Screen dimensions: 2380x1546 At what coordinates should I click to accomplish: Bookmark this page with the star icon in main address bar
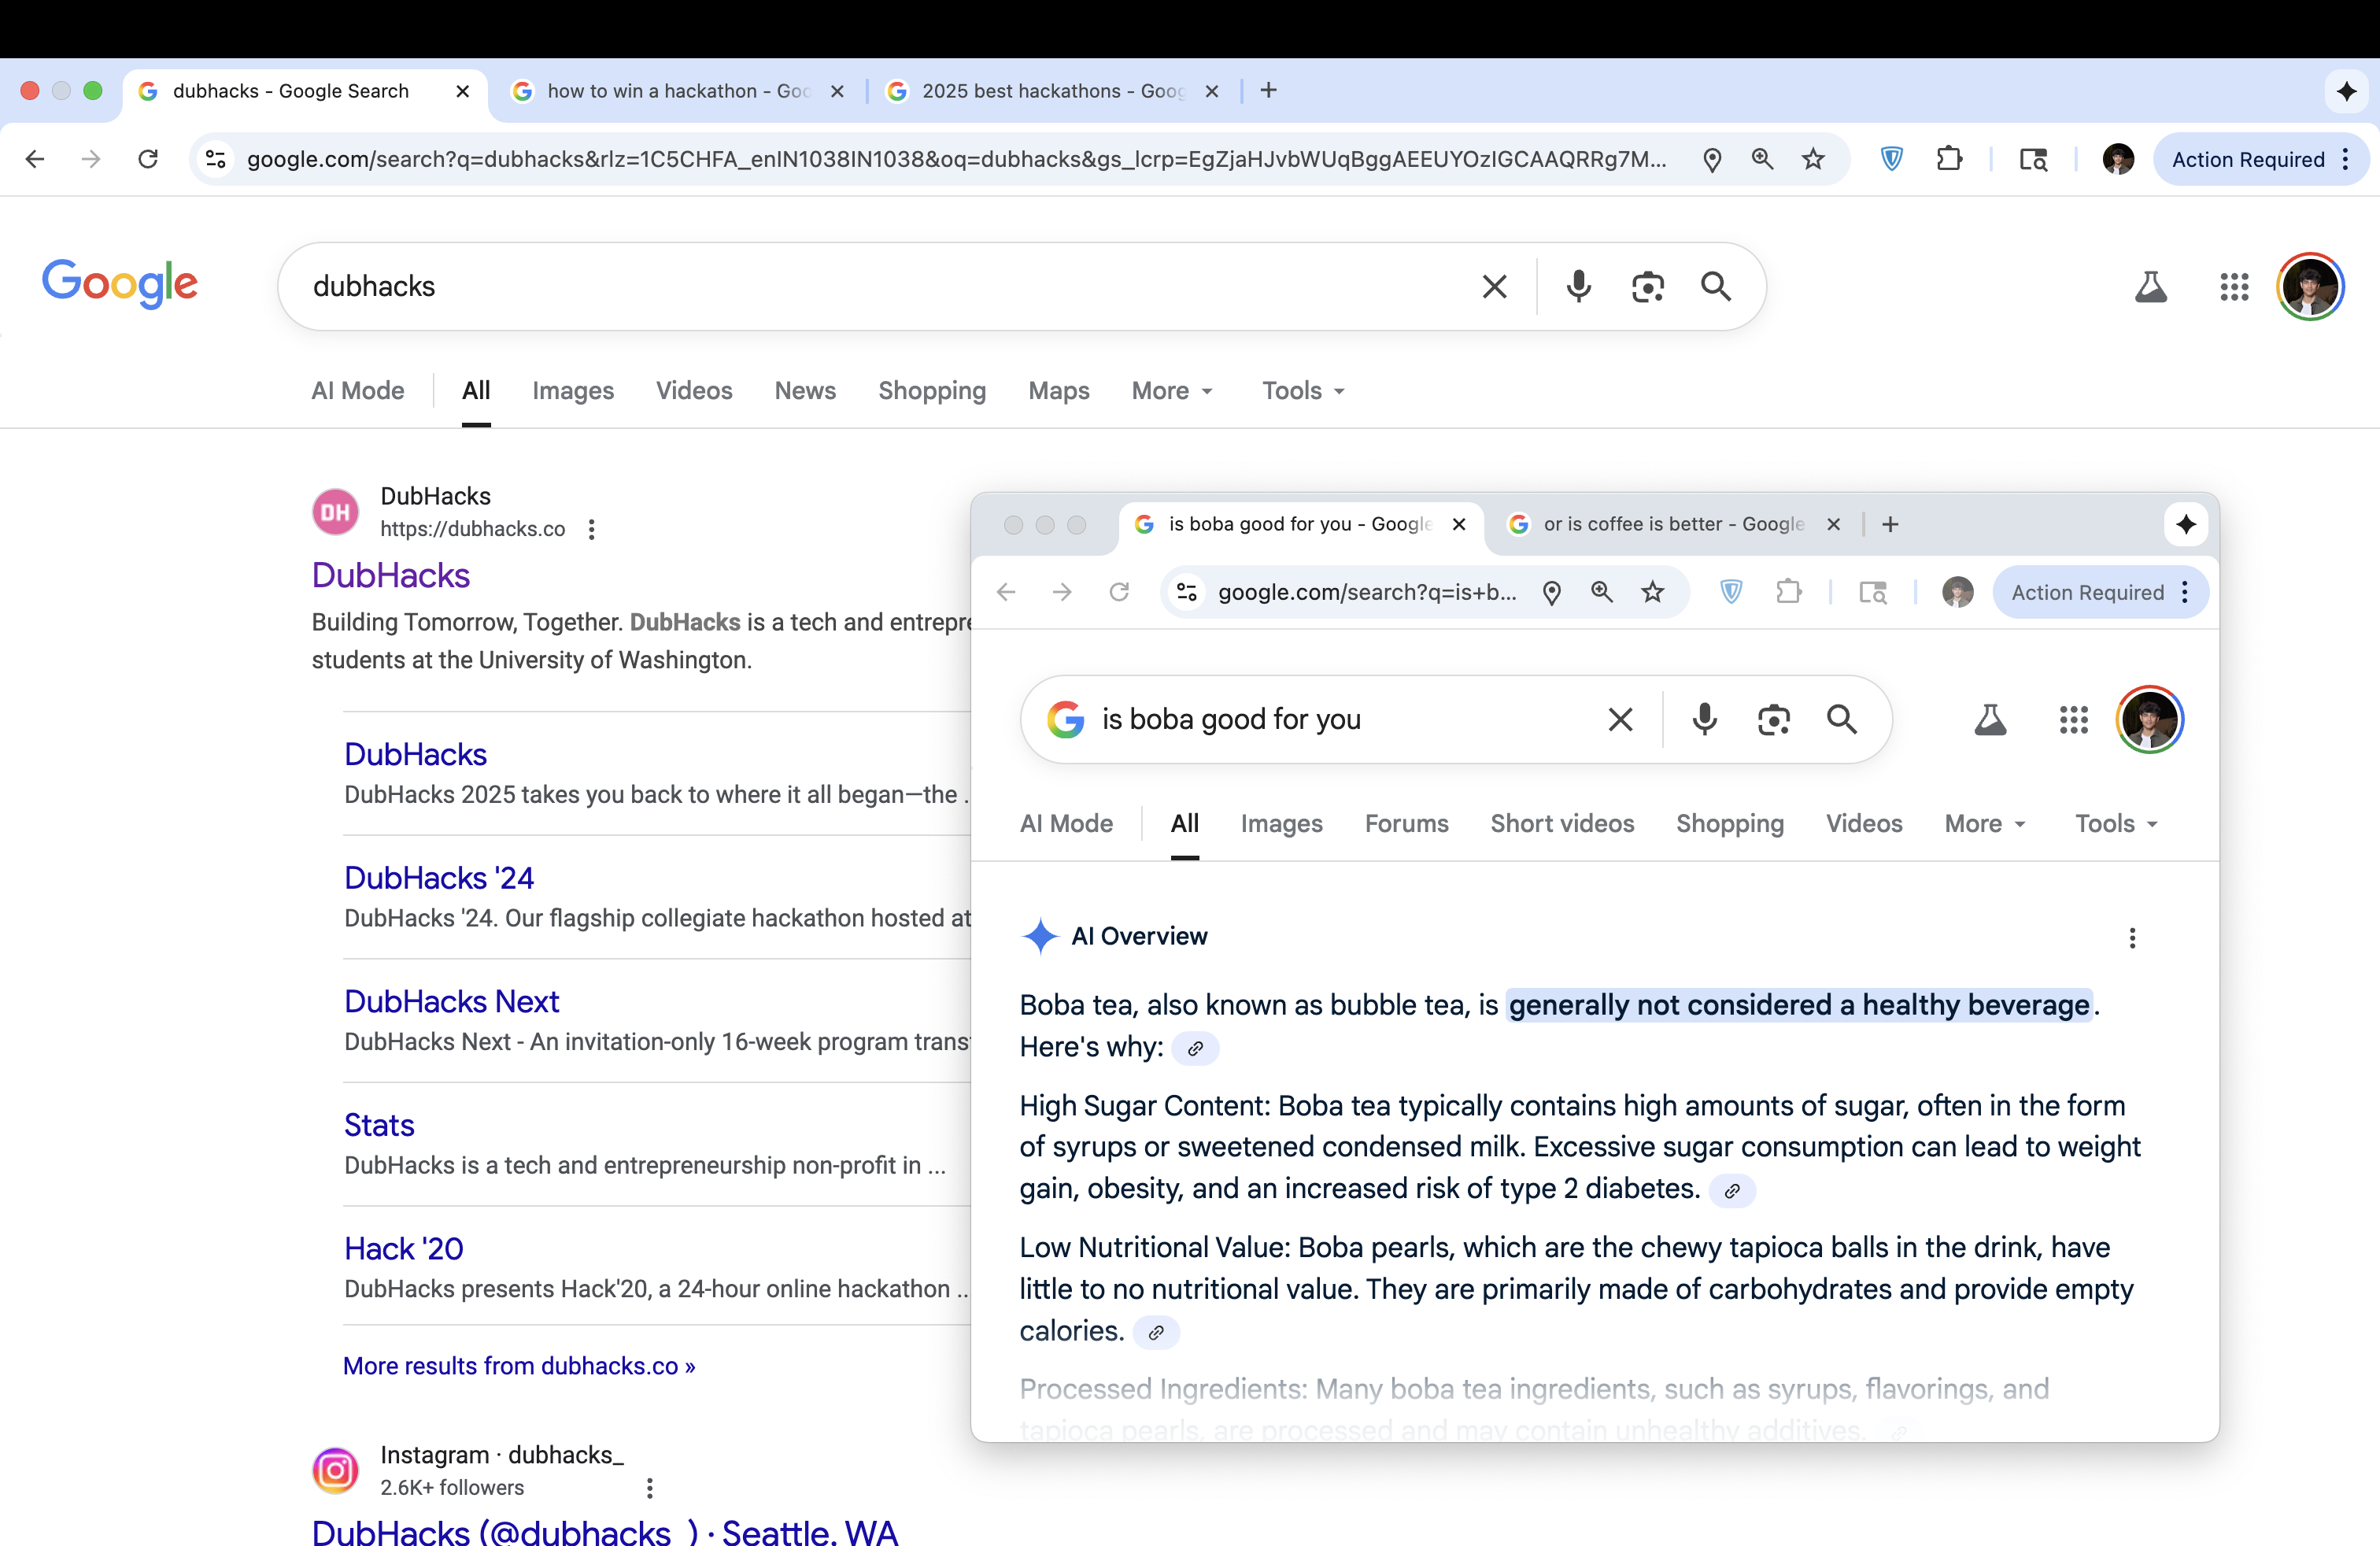[1813, 159]
